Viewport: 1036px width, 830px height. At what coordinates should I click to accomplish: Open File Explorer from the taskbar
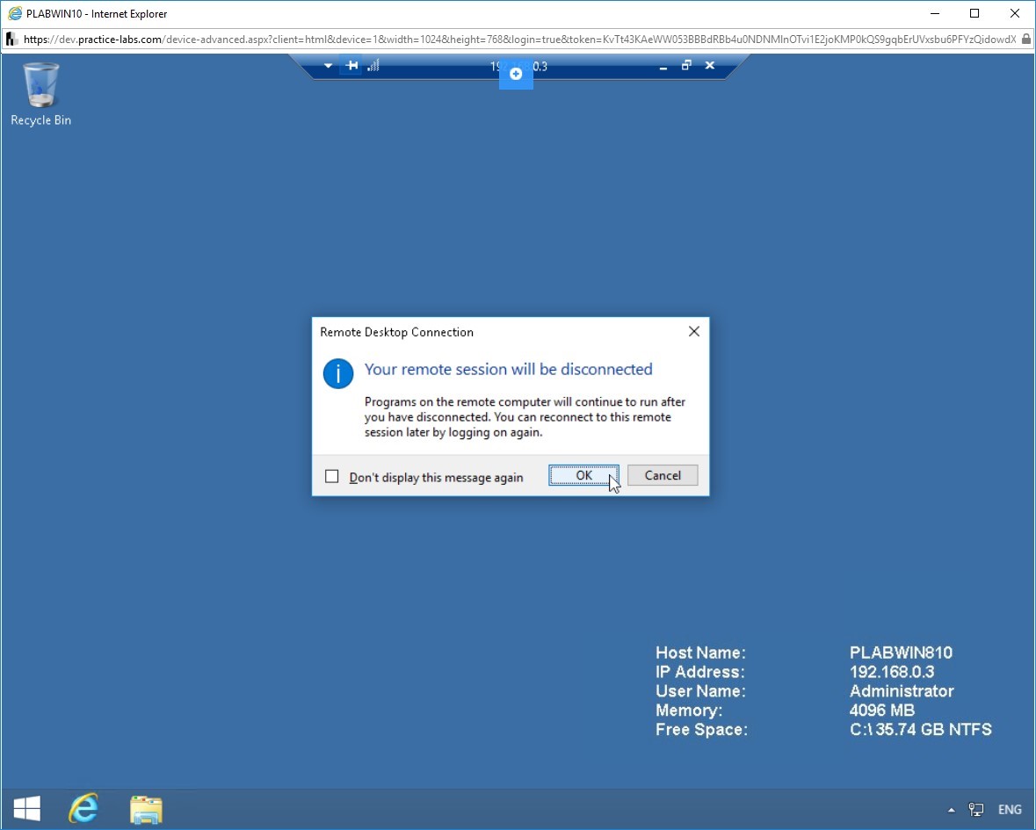point(146,810)
